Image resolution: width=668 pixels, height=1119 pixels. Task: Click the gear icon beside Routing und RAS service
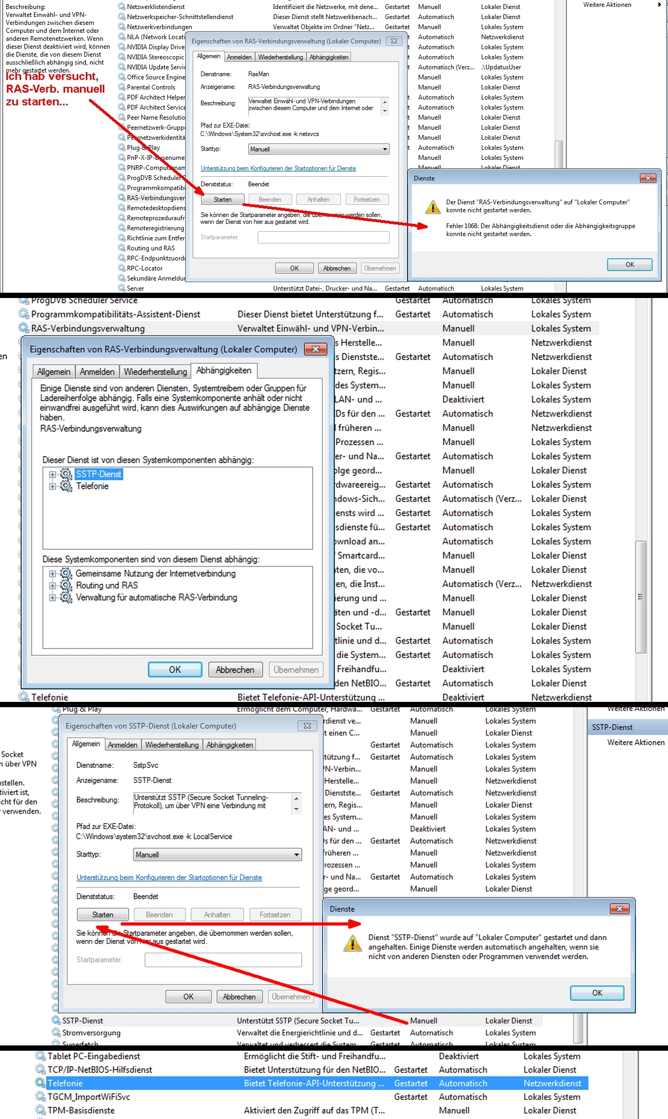point(121,248)
